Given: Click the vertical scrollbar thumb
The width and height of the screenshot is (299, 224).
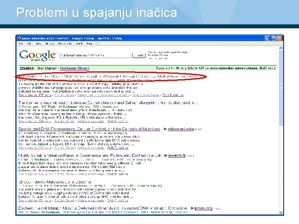Looking at the screenshot, I should 280,88.
